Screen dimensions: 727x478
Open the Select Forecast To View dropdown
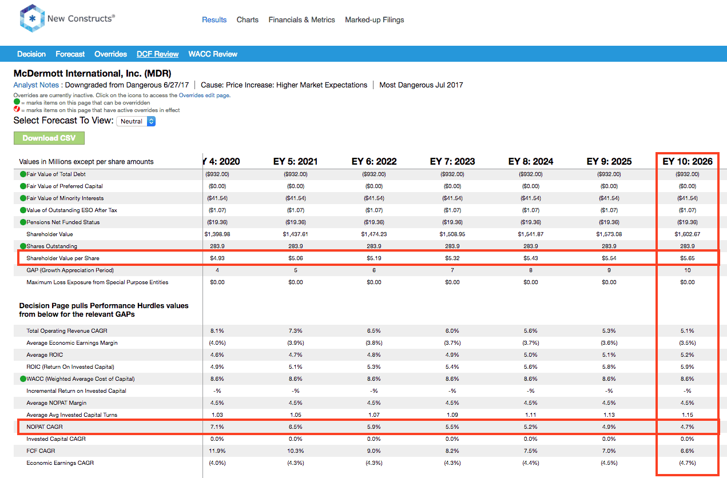tap(136, 121)
